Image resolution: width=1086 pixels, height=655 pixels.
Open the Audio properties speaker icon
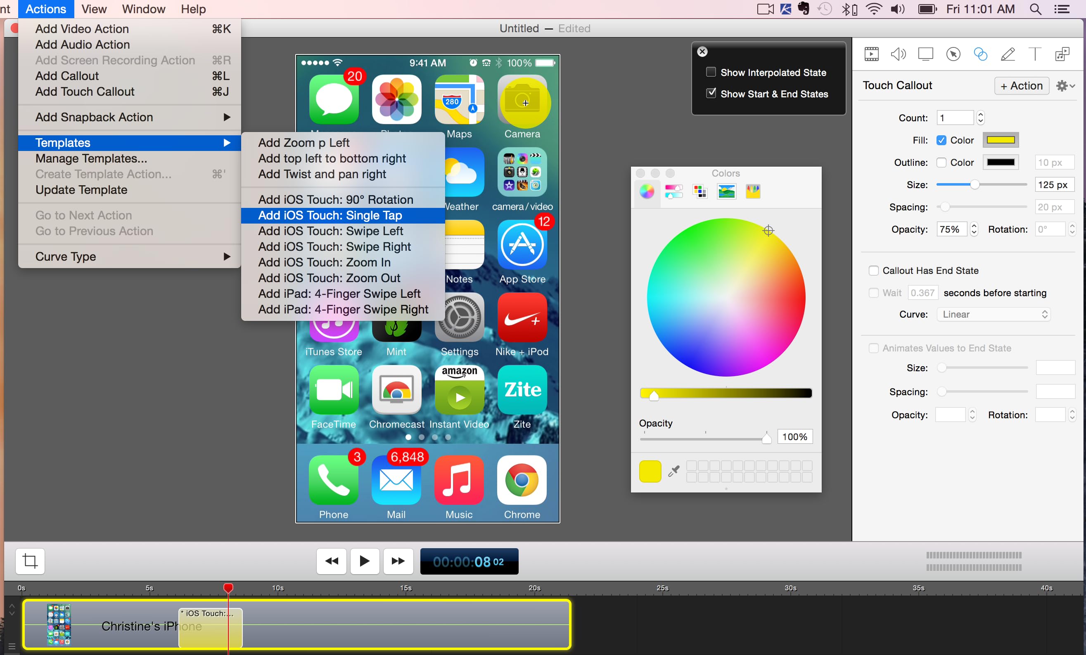[x=898, y=54]
